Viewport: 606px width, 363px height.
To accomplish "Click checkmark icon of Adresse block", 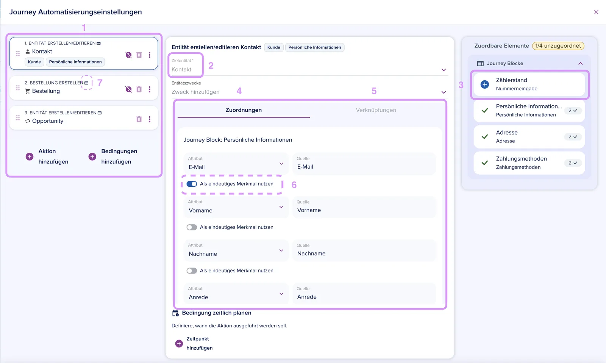I will tap(485, 137).
